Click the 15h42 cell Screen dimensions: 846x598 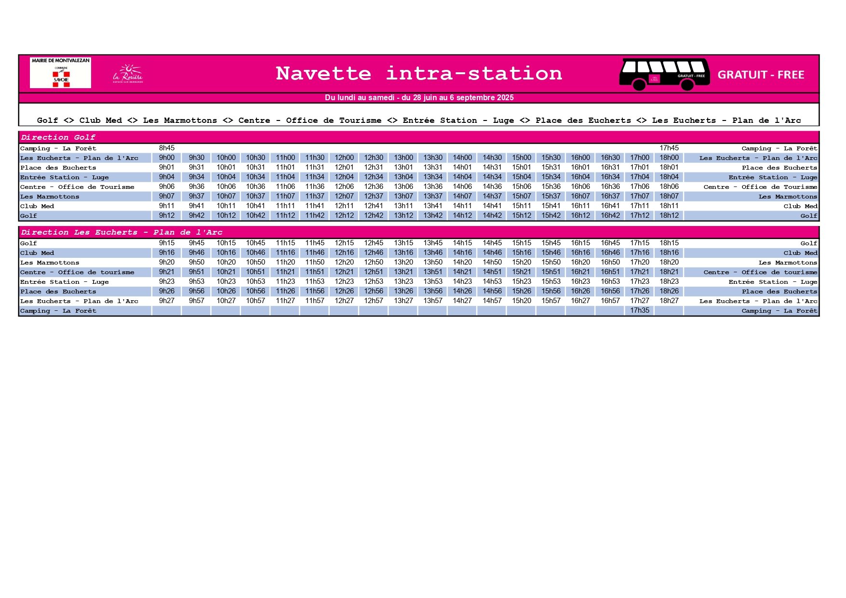[x=551, y=215]
